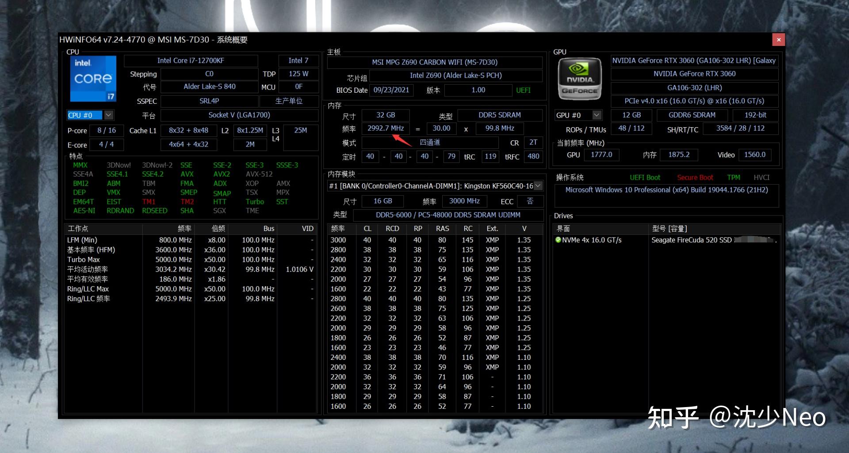Click the CR 2T value
Image resolution: width=849 pixels, height=453 pixels.
tap(533, 143)
